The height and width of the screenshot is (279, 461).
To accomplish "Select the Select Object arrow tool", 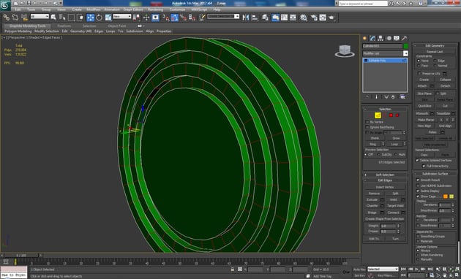I will [53, 18].
